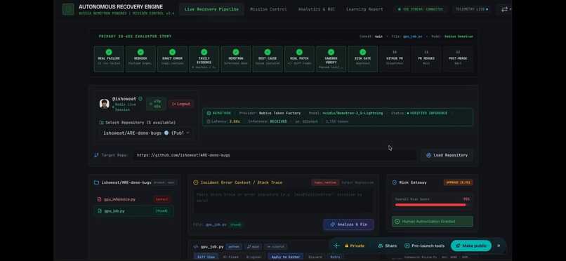
Task: Click the move handle on floating toolbar
Action: [x=336, y=246]
